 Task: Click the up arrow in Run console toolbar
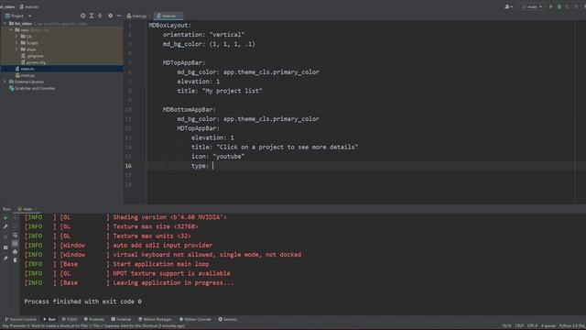[x=15, y=217]
